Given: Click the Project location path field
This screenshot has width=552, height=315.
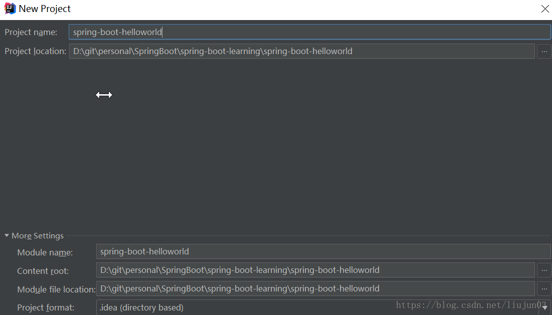Looking at the screenshot, I should click(302, 51).
